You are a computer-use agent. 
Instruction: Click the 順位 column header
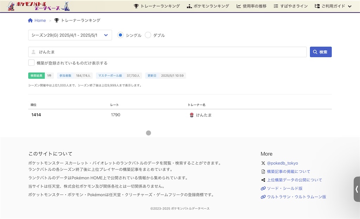click(33, 105)
